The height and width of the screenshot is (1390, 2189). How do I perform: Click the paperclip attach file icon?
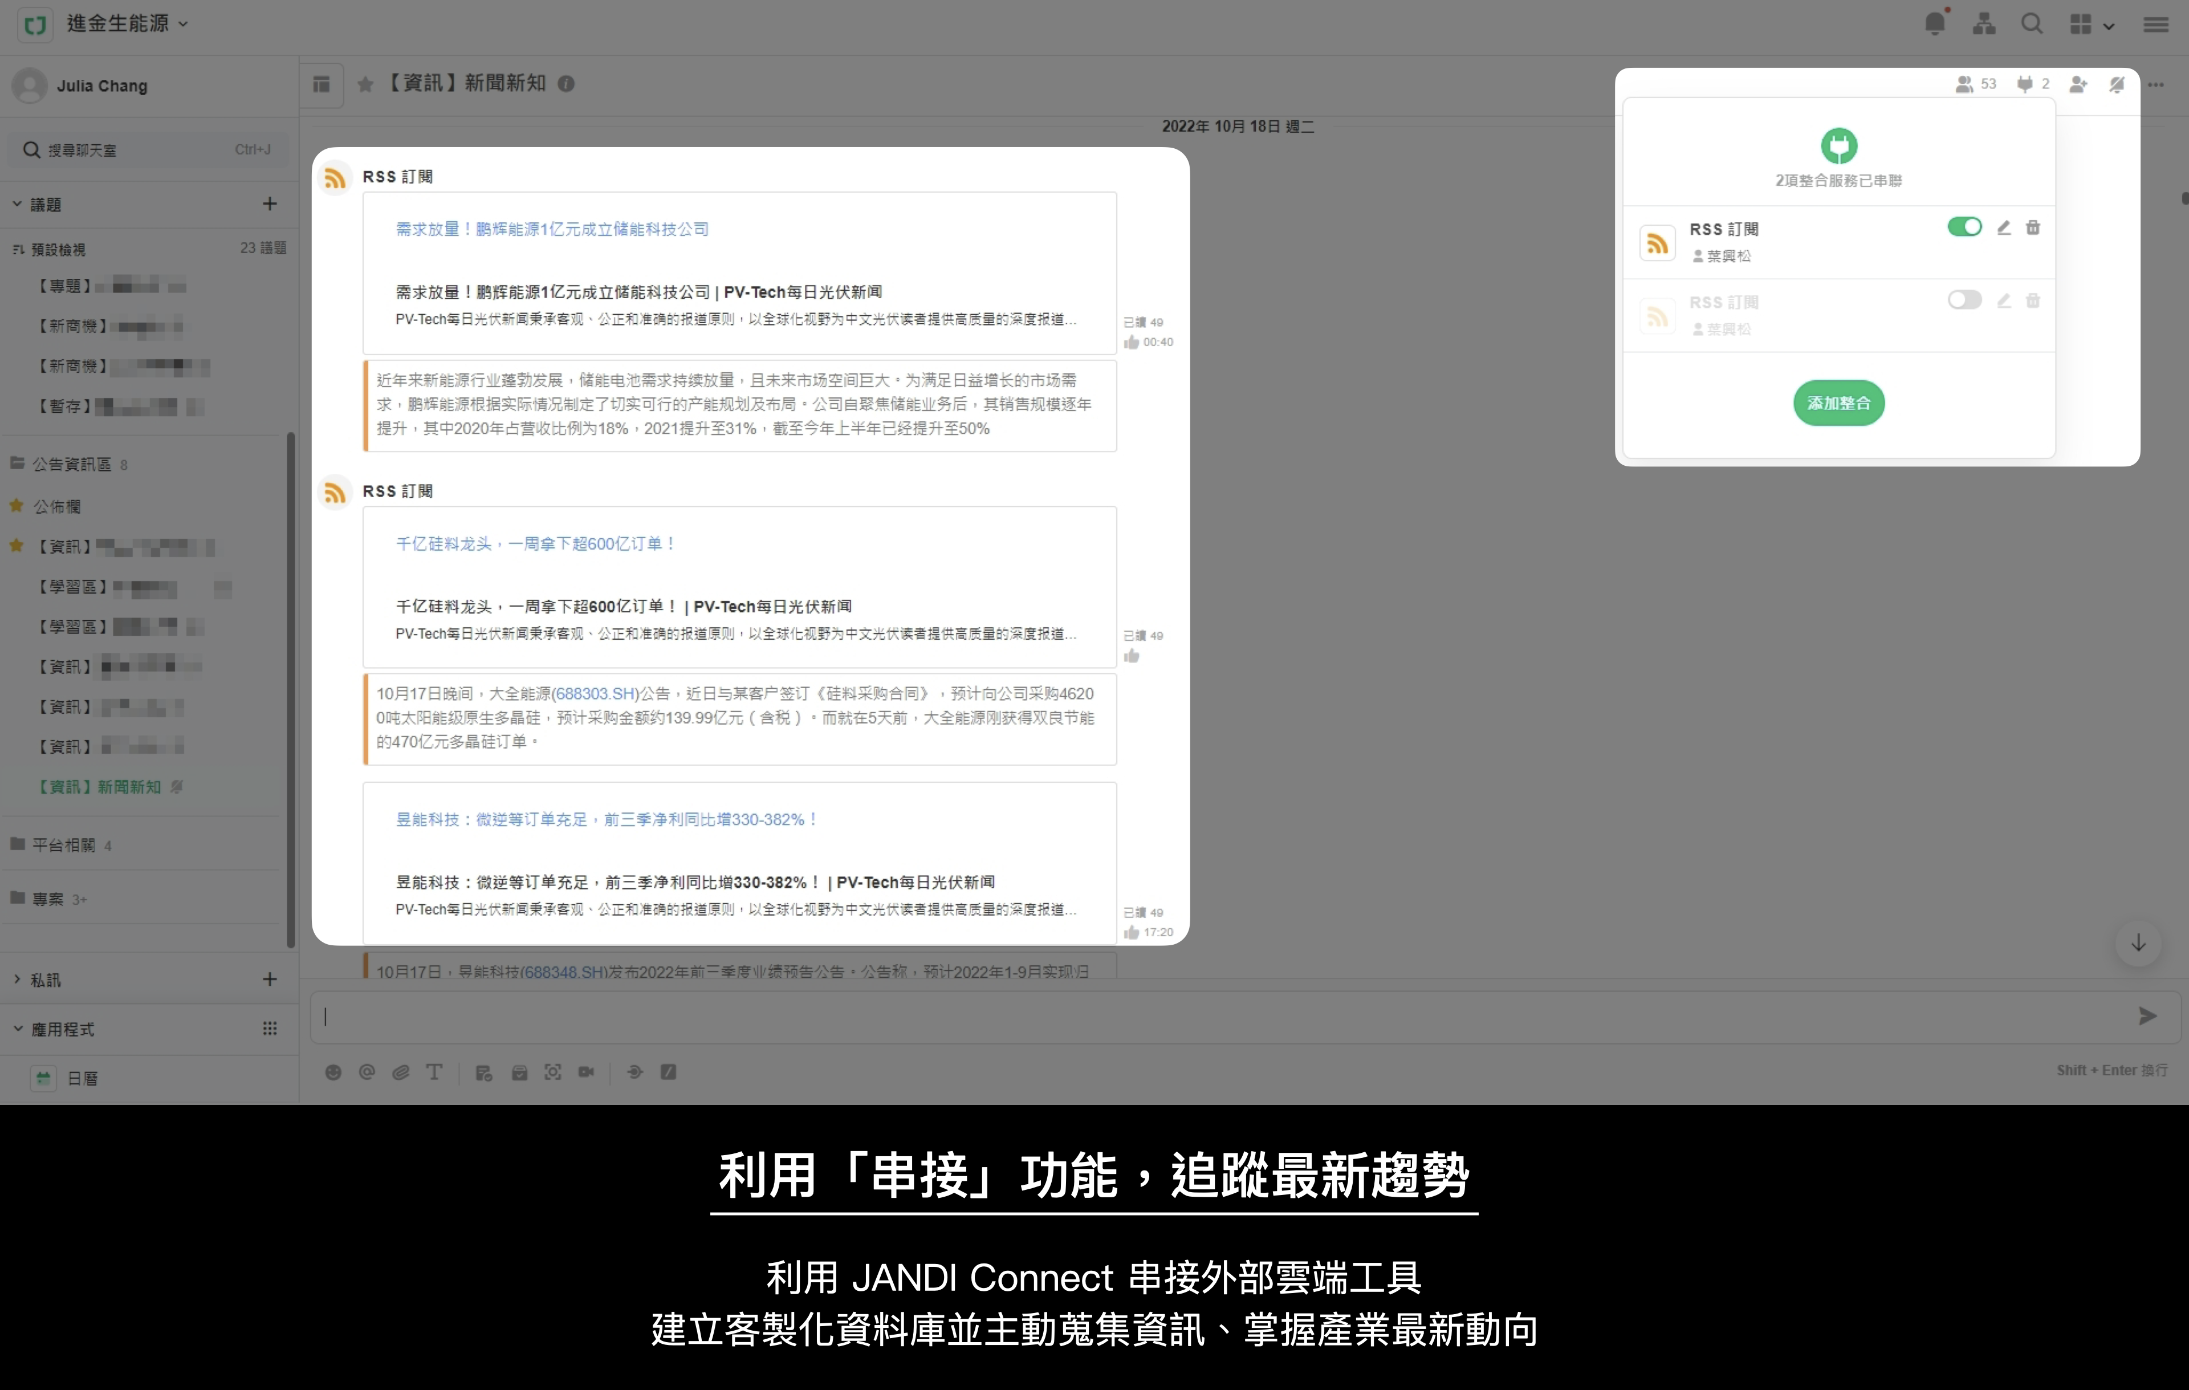pyautogui.click(x=401, y=1072)
